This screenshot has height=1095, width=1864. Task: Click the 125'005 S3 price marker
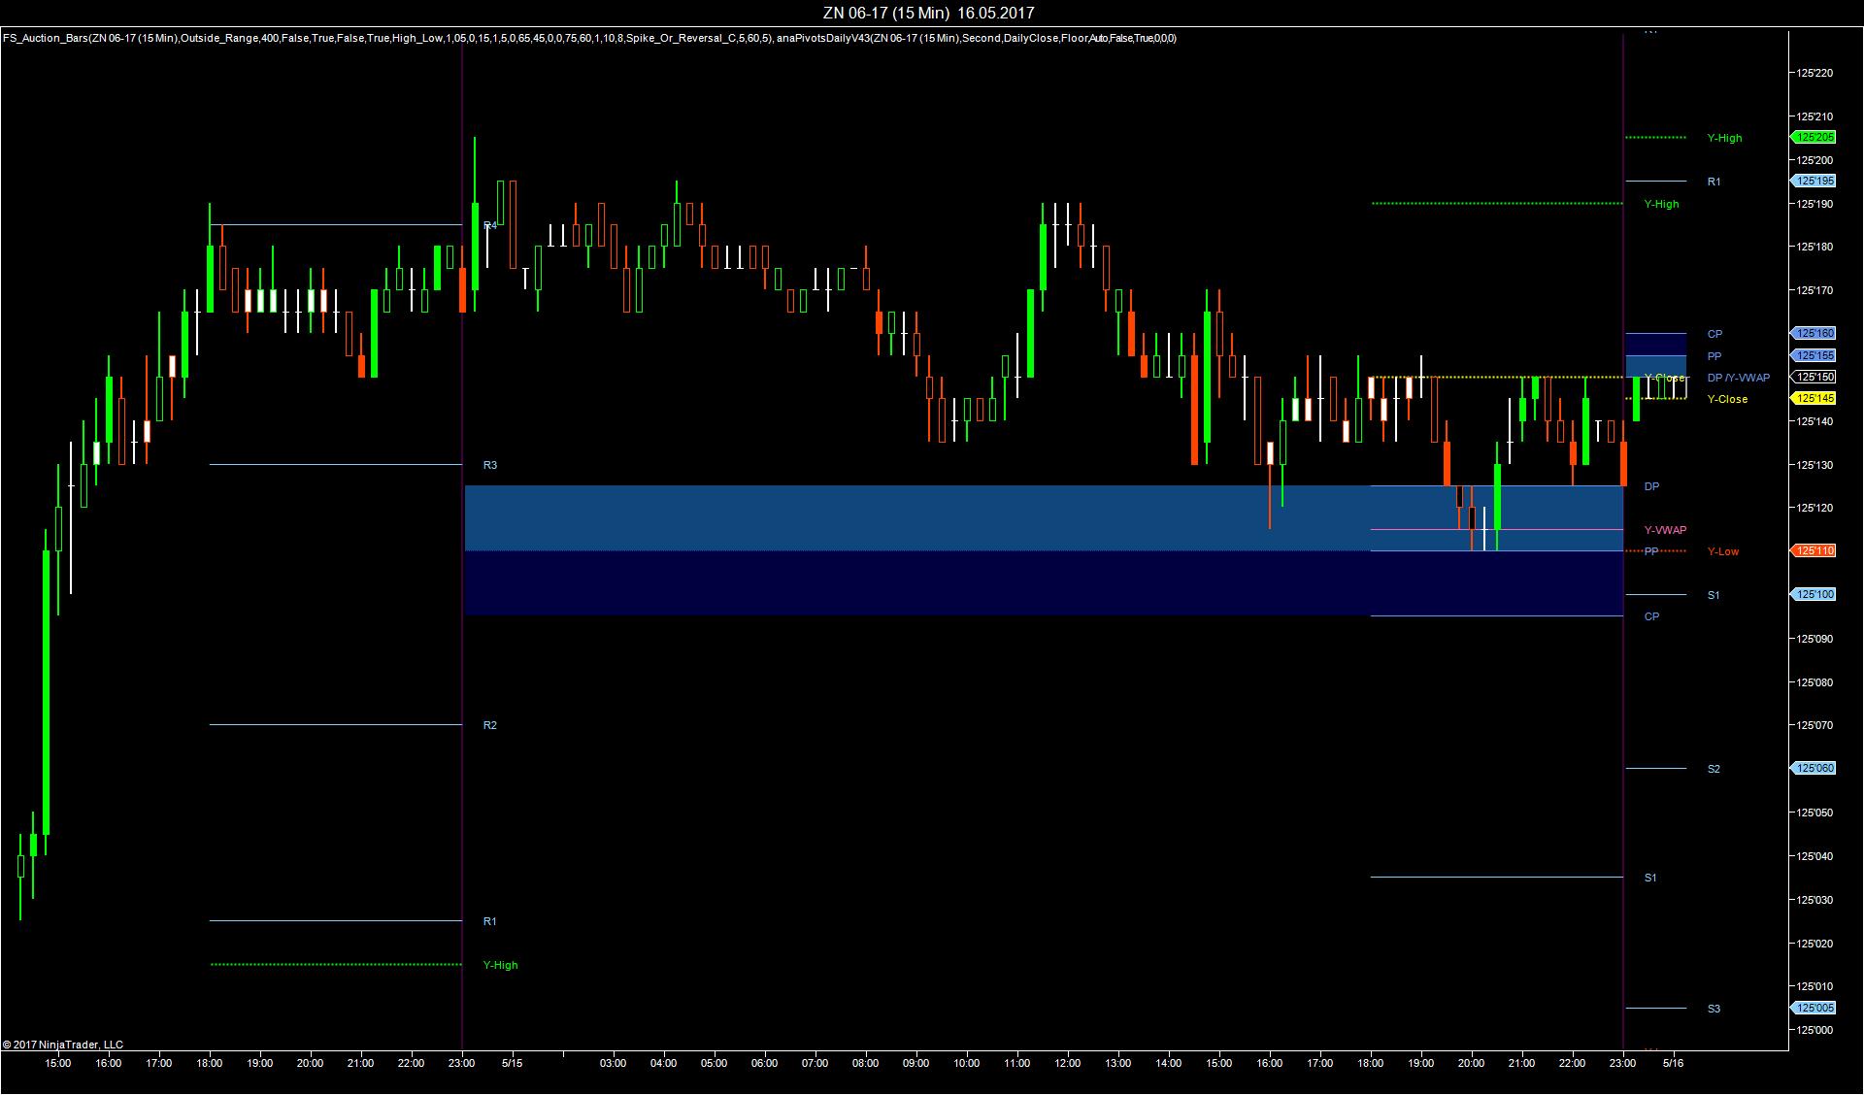[1814, 1009]
